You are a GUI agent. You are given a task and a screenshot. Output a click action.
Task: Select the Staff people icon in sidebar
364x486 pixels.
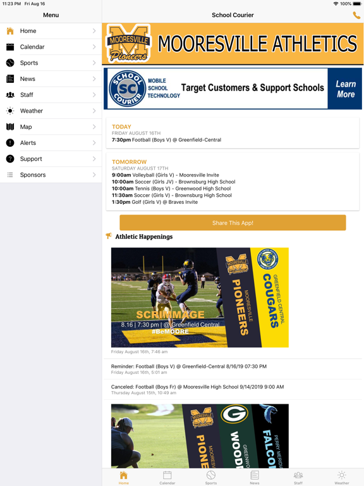pos(10,95)
